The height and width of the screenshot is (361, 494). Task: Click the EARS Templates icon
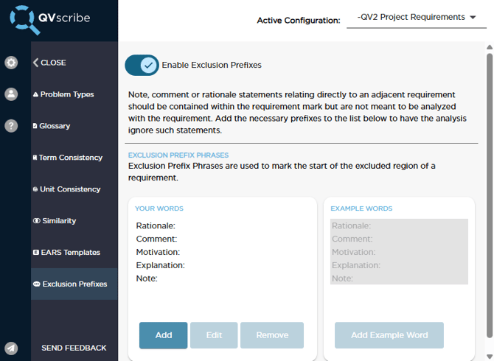[x=36, y=253]
